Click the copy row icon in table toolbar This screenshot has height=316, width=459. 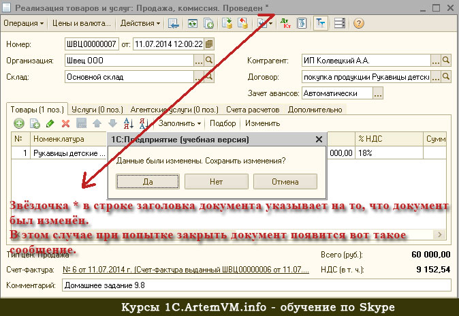coord(35,123)
